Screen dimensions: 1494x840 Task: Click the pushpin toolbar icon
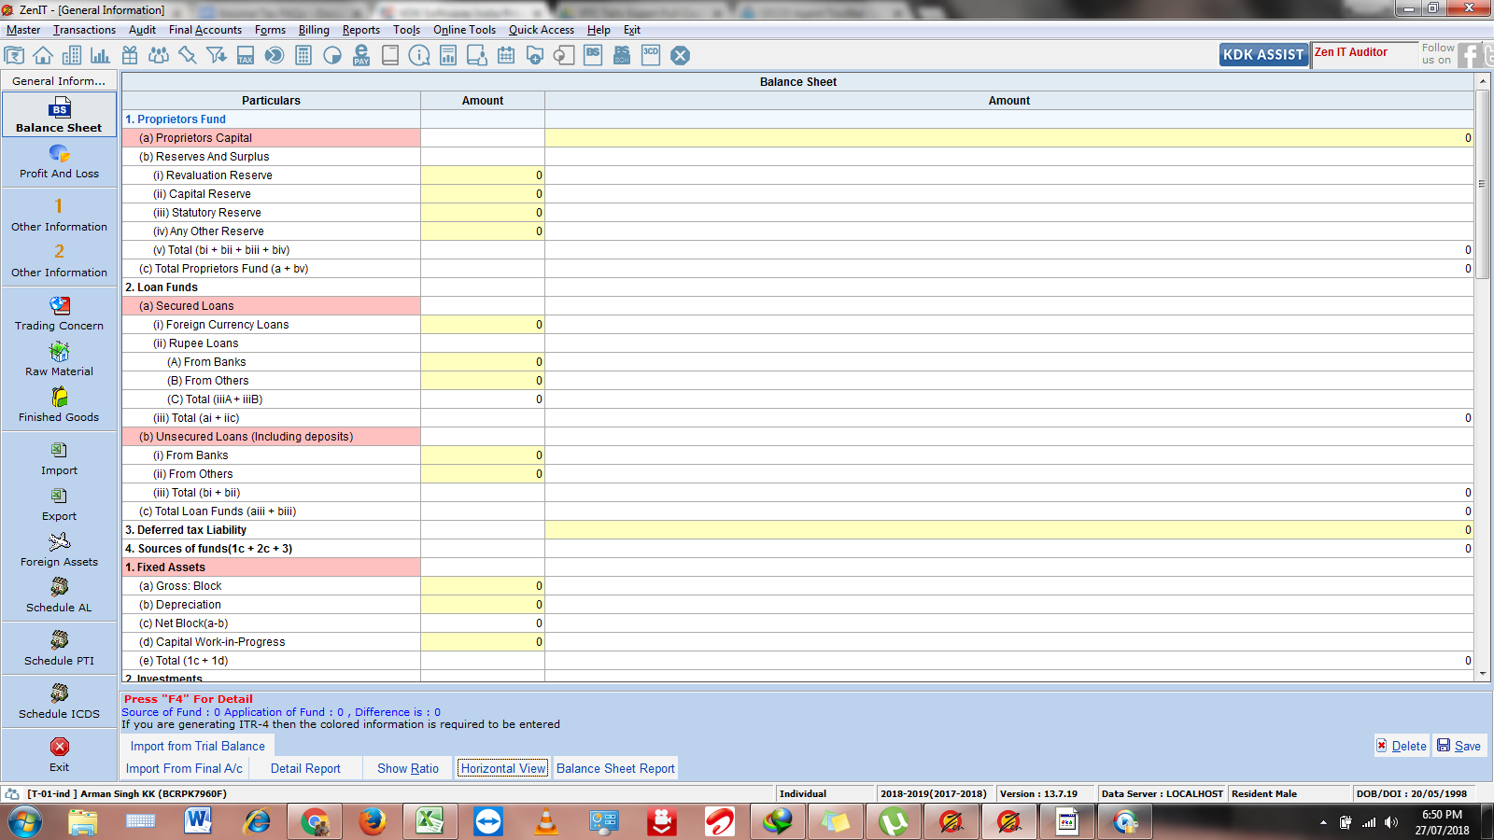188,55
